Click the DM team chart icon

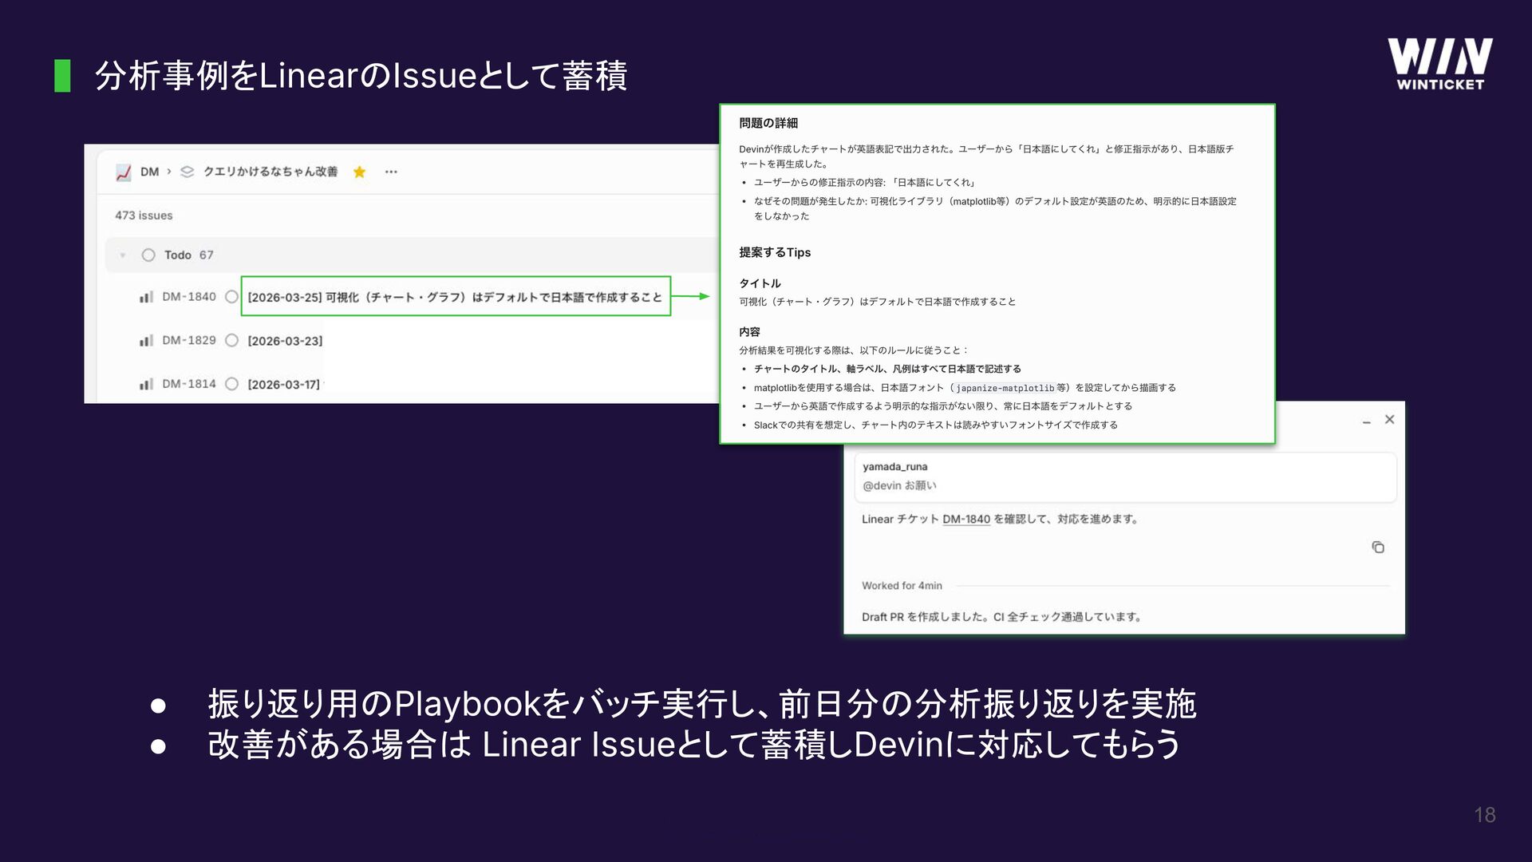point(124,172)
